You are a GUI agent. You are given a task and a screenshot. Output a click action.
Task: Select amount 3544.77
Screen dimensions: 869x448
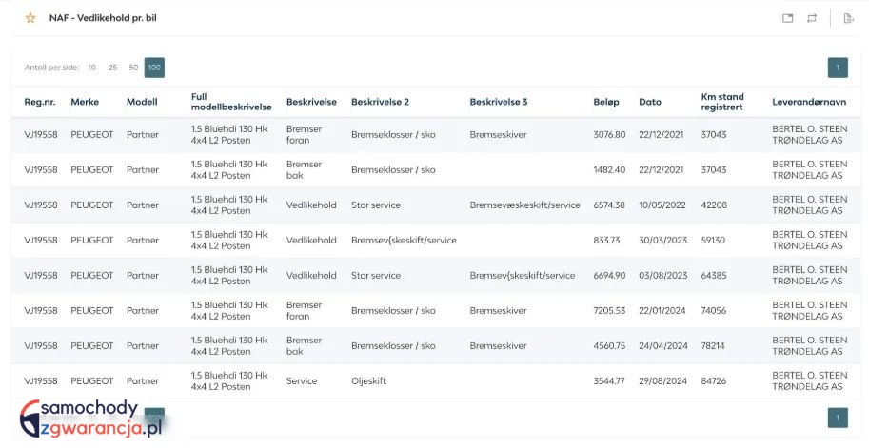609,381
